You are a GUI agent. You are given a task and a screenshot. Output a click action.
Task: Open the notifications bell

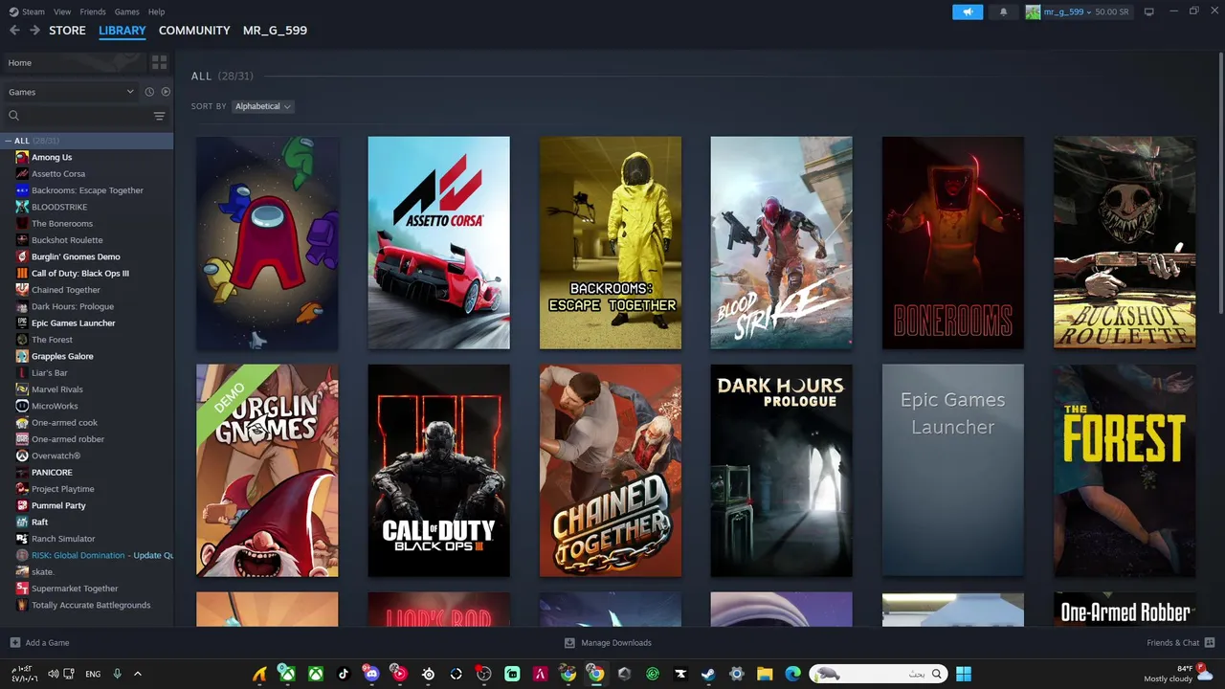point(1003,11)
